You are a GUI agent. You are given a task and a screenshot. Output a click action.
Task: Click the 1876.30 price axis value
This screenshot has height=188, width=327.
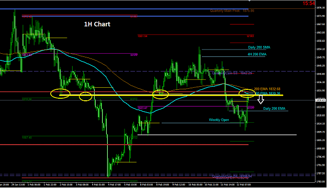click(x=321, y=8)
